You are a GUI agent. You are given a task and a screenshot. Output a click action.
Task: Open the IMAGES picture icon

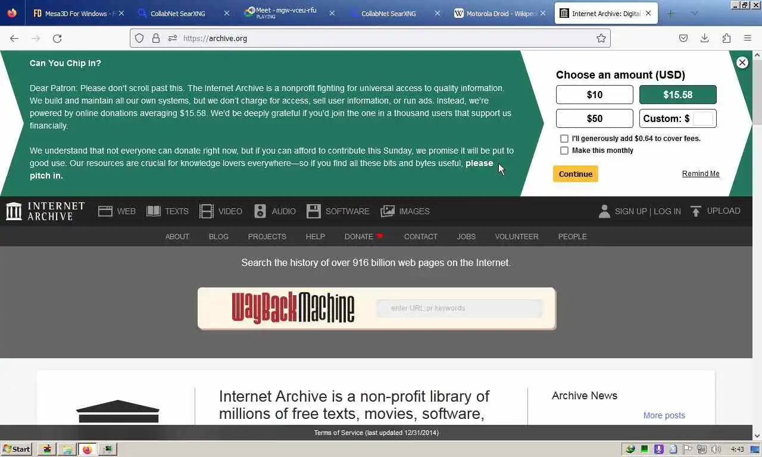pyautogui.click(x=388, y=211)
